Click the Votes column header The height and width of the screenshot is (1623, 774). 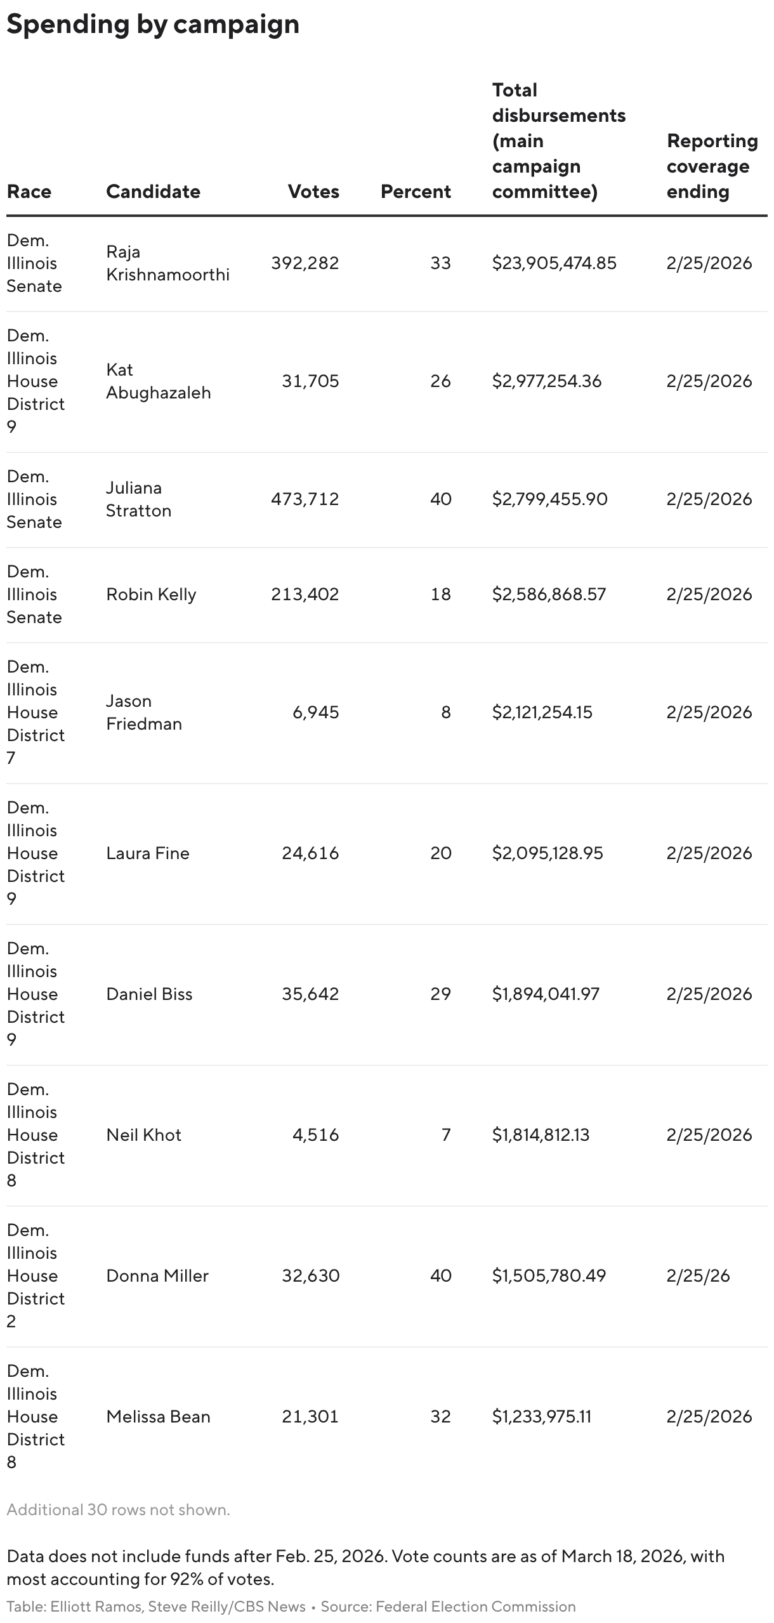(313, 191)
